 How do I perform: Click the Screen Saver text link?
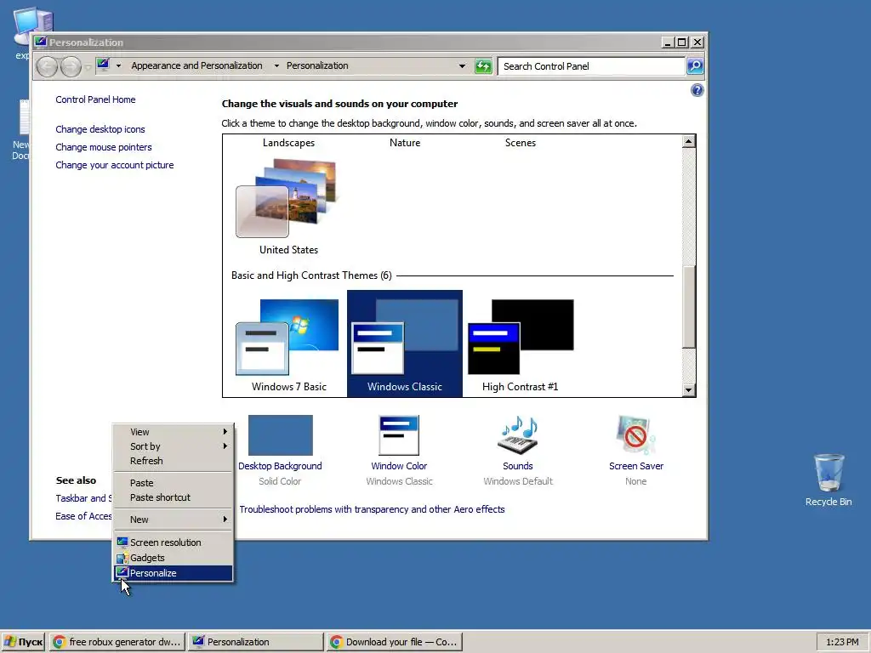636,466
